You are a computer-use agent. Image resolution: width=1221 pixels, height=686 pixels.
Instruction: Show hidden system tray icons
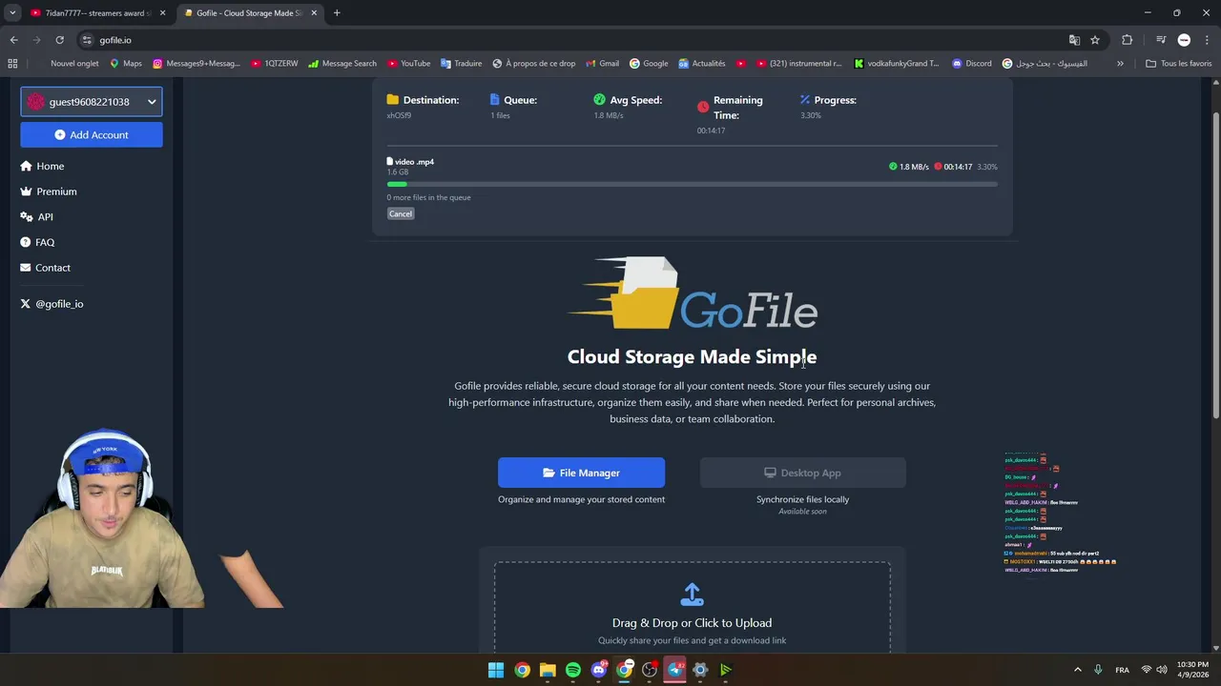tap(1078, 670)
